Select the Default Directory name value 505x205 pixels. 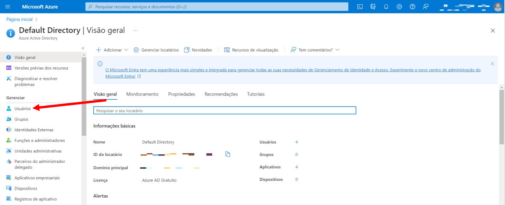tap(158, 142)
